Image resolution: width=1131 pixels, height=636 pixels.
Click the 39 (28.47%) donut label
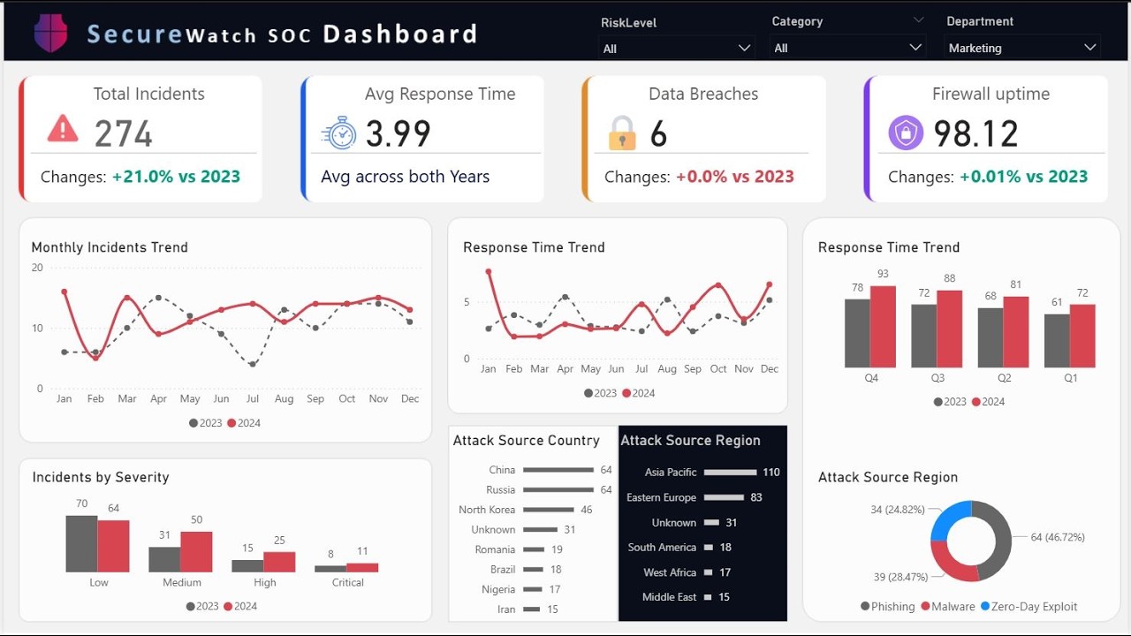pos(900,577)
